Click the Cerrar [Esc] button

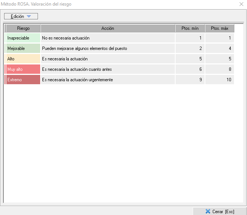pyautogui.click(x=219, y=211)
